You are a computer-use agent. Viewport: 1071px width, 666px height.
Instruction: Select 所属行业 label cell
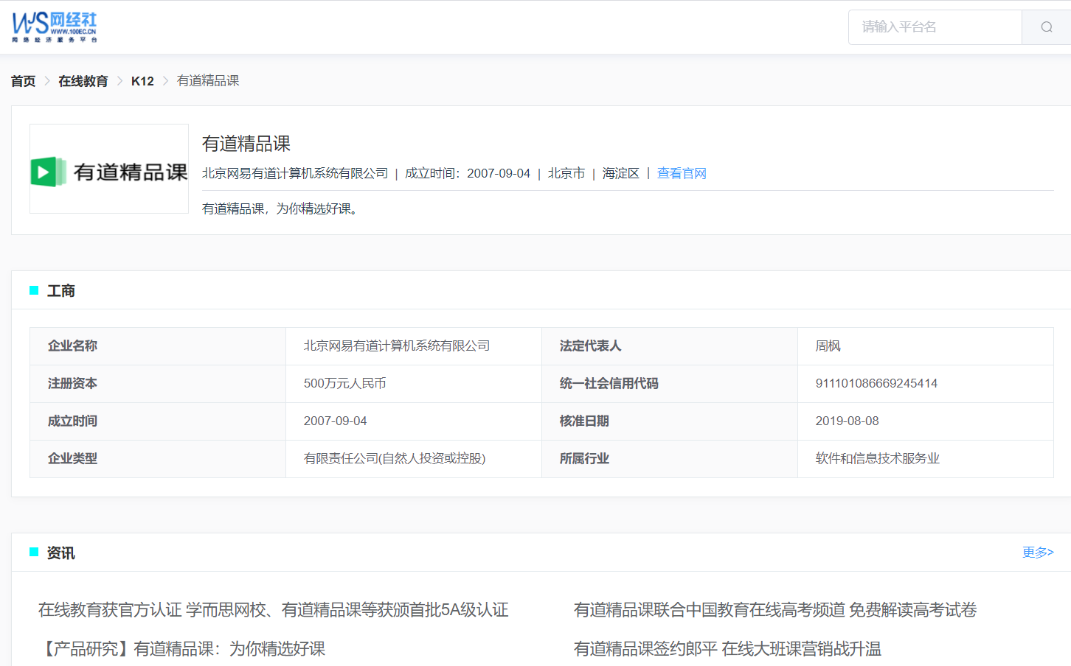point(670,459)
